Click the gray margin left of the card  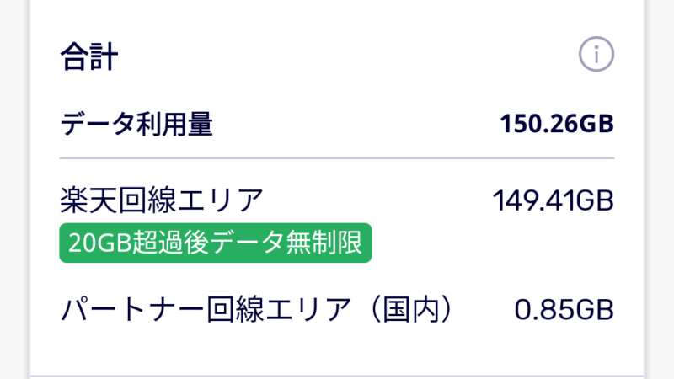coord(13,189)
